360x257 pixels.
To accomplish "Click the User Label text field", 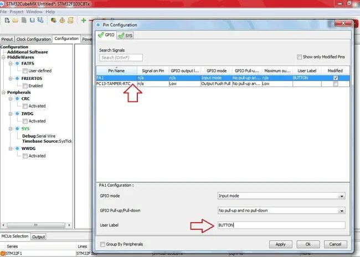I will pos(281,225).
